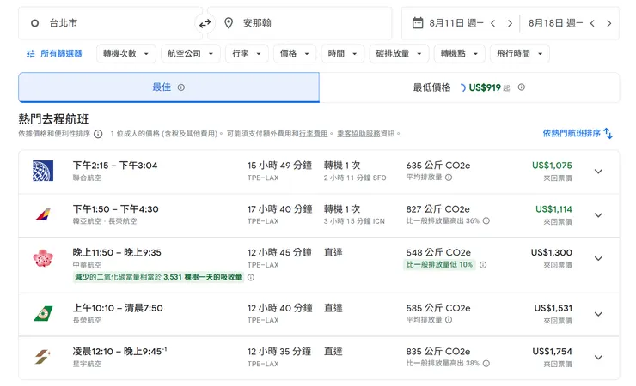Open the 碳排放量 filter dropdown
The height and width of the screenshot is (386, 636).
[399, 54]
